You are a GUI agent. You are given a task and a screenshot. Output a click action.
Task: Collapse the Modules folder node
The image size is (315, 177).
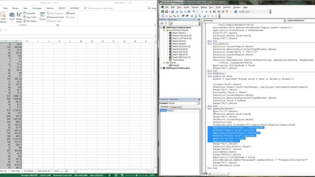click(164, 63)
